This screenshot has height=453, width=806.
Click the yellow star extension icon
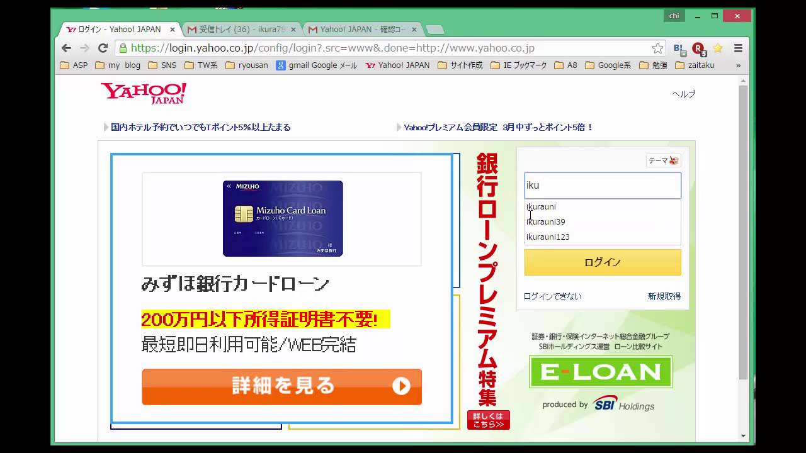(x=717, y=48)
